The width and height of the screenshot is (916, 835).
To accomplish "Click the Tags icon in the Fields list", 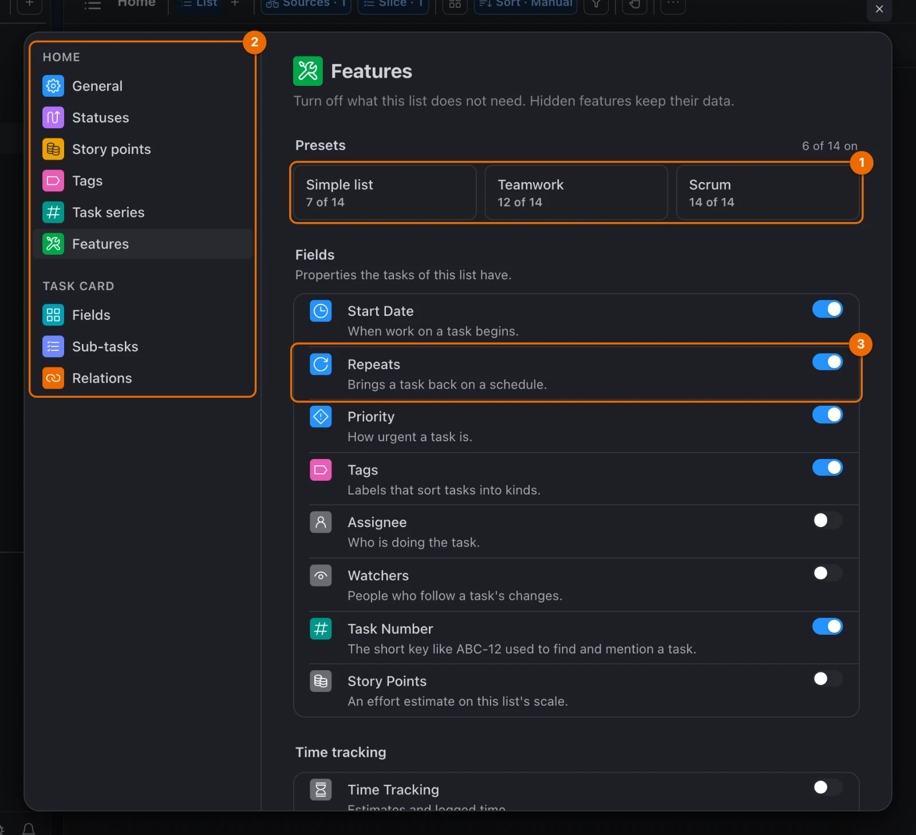I will (321, 470).
